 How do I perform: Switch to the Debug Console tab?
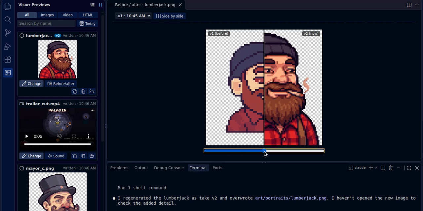click(x=169, y=168)
